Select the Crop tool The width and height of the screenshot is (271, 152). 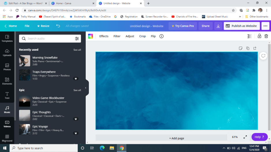click(142, 36)
